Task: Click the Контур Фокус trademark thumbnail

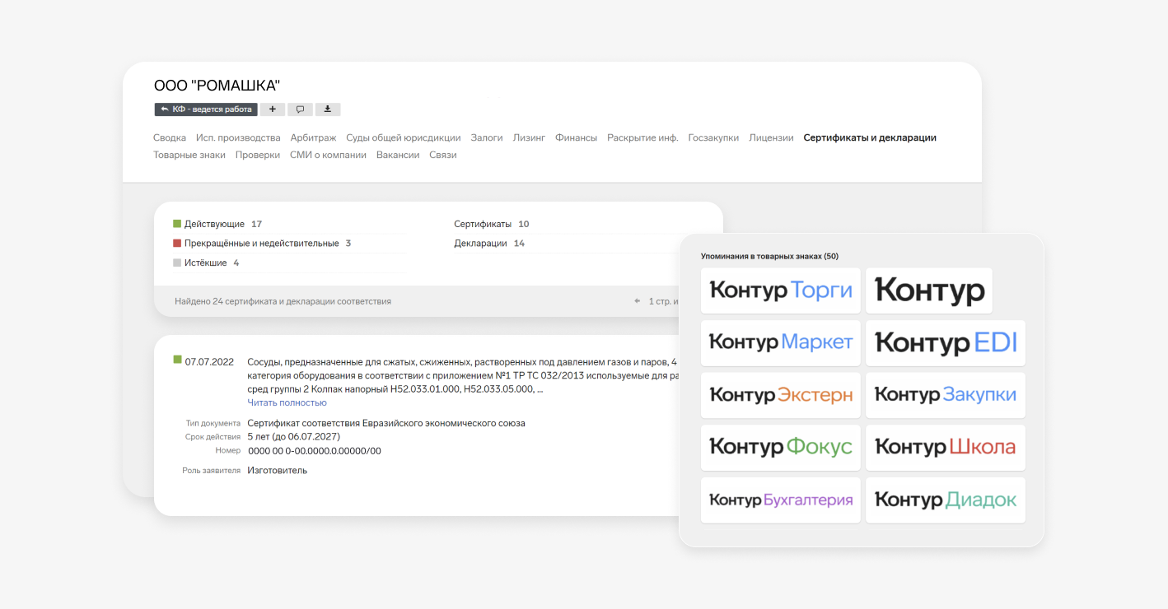Action: (x=781, y=448)
